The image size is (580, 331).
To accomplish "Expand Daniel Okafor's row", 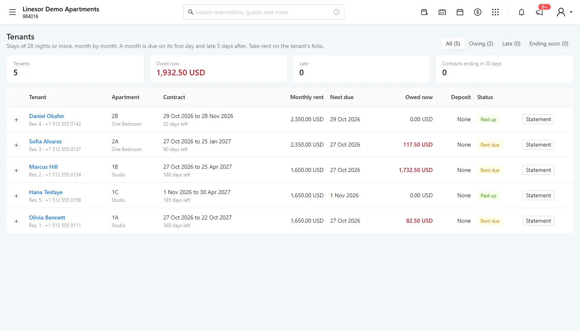I will pyautogui.click(x=17, y=120).
